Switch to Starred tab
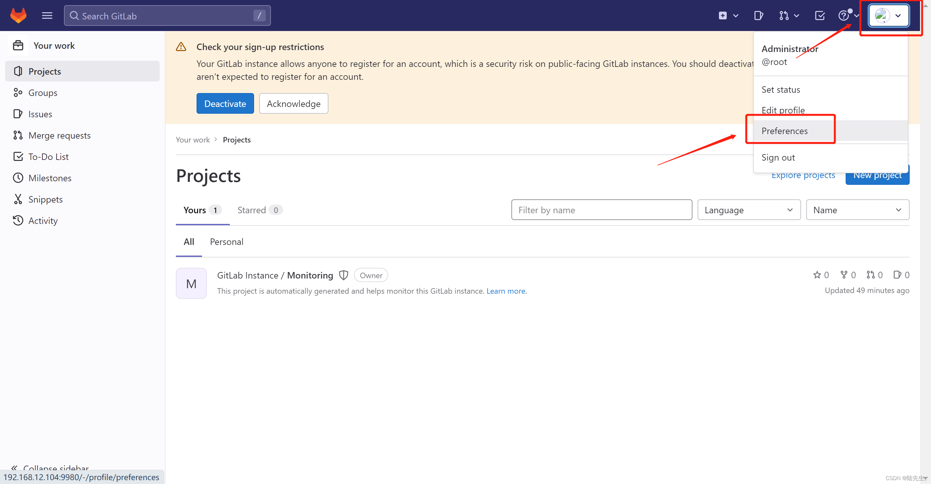The height and width of the screenshot is (484, 931). click(x=253, y=210)
